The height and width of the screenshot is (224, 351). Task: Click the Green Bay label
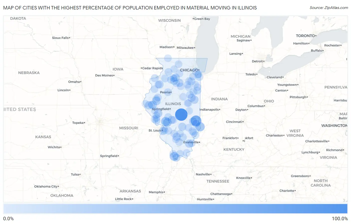(x=202, y=19)
